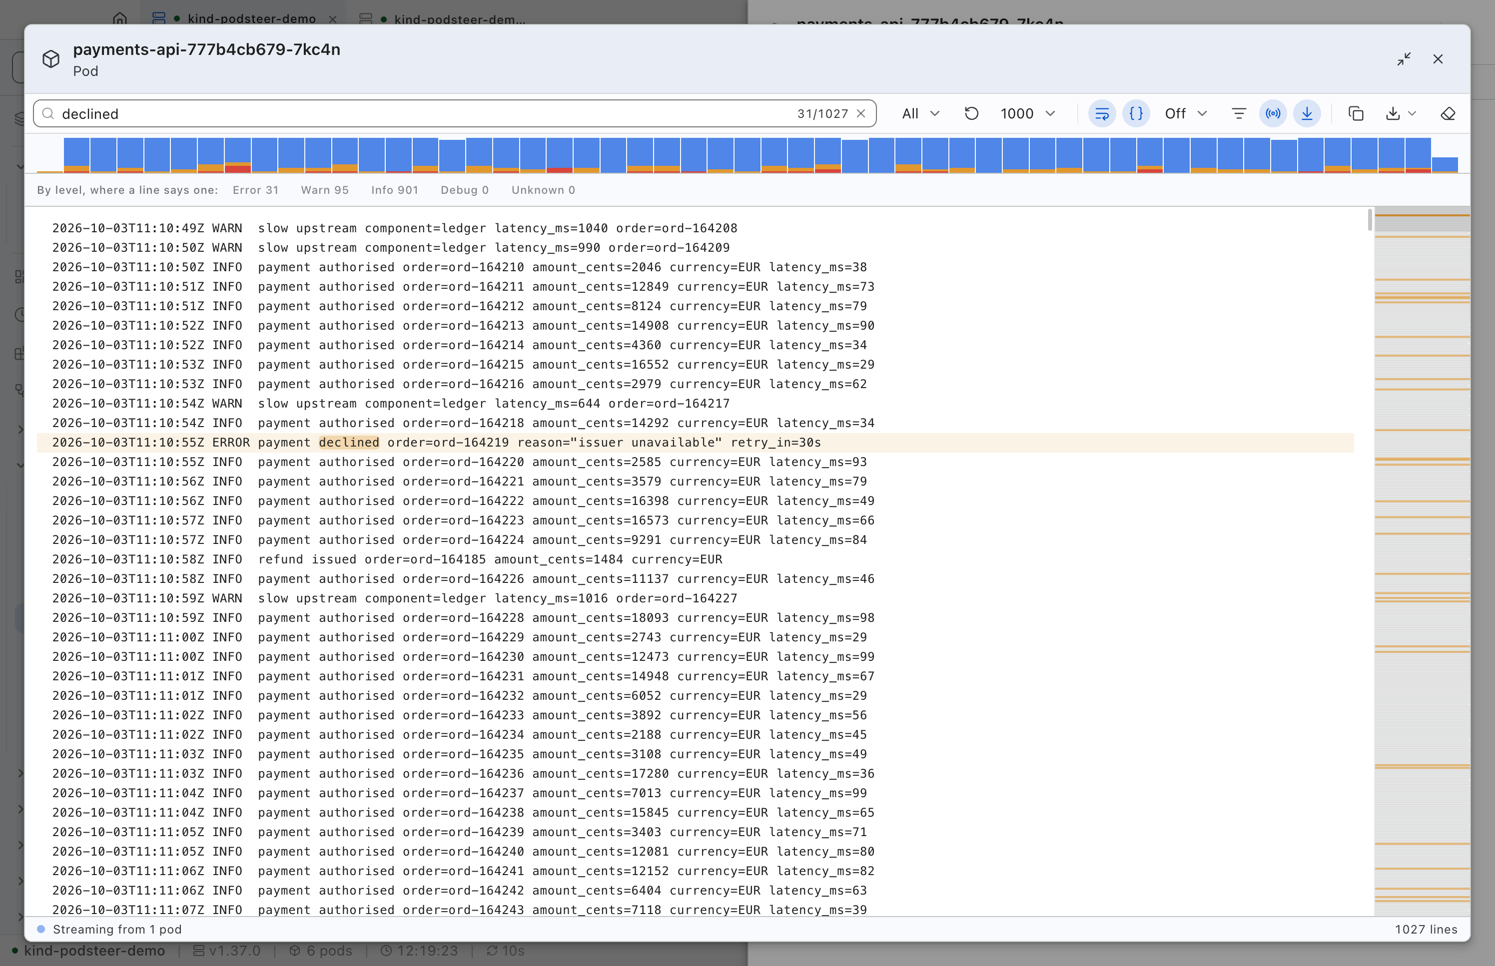Select refund issued line ord-164185
This screenshot has width=1495, height=966.
point(695,559)
